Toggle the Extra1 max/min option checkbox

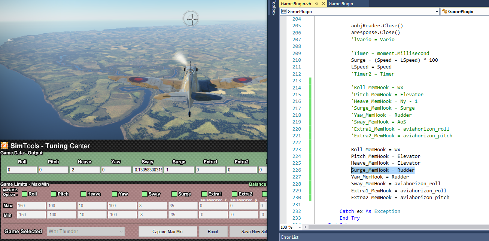click(x=204, y=194)
